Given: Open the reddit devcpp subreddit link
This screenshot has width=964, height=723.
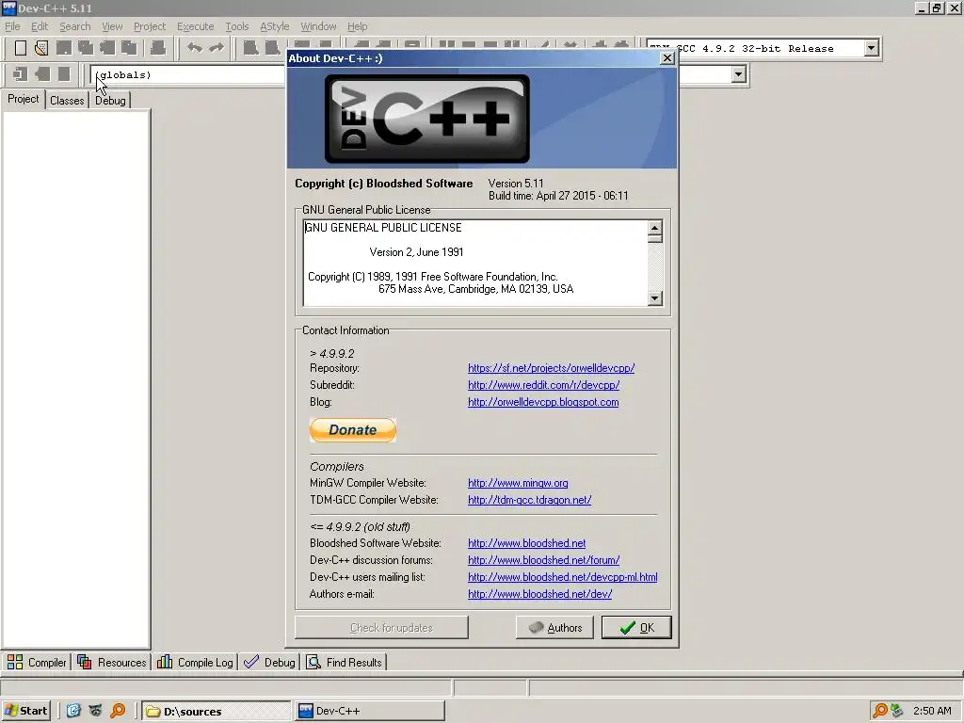Looking at the screenshot, I should pos(543,385).
